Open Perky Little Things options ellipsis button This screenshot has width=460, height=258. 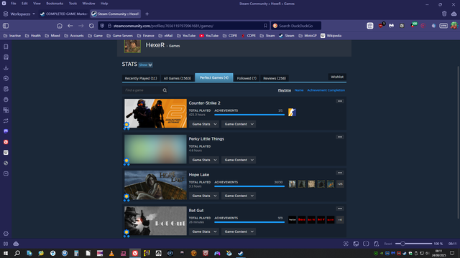[340, 137]
